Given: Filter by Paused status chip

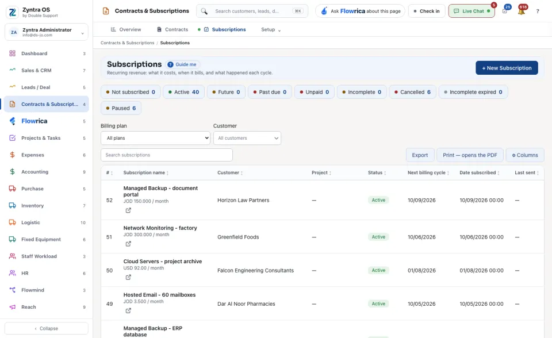Looking at the screenshot, I should click(x=121, y=108).
